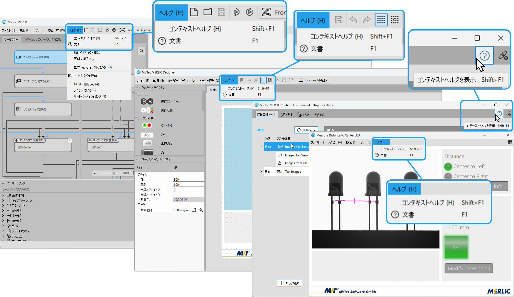Select the 実行コントロール widget icon
The height and width of the screenshot is (297, 514).
click(147, 102)
